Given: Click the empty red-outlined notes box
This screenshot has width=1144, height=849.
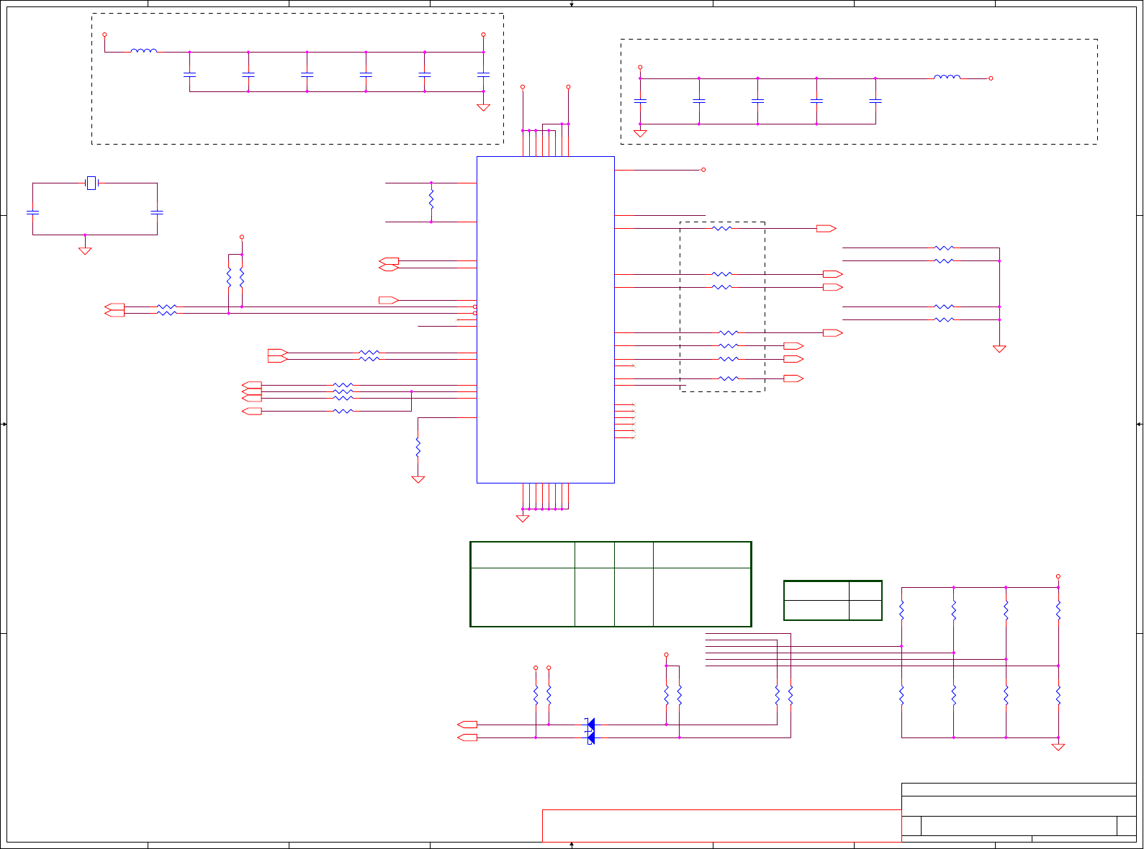Looking at the screenshot, I should pyautogui.click(x=721, y=825).
